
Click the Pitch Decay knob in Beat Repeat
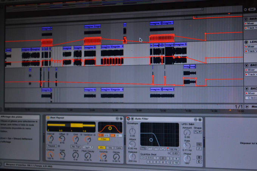click(88, 156)
